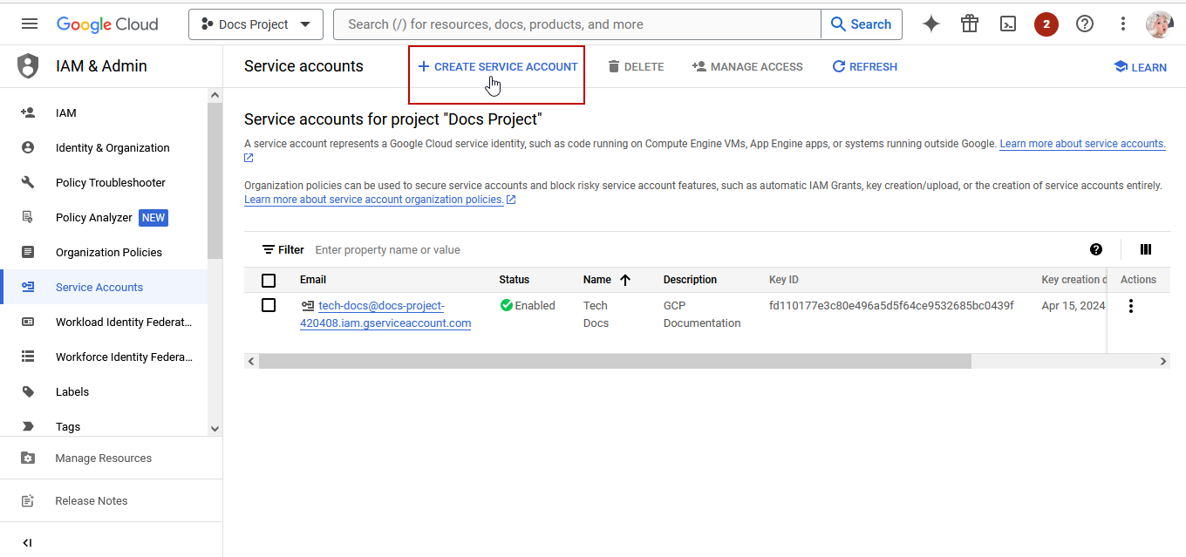The width and height of the screenshot is (1186, 557).
Task: Focus the resource search box
Action: click(577, 24)
